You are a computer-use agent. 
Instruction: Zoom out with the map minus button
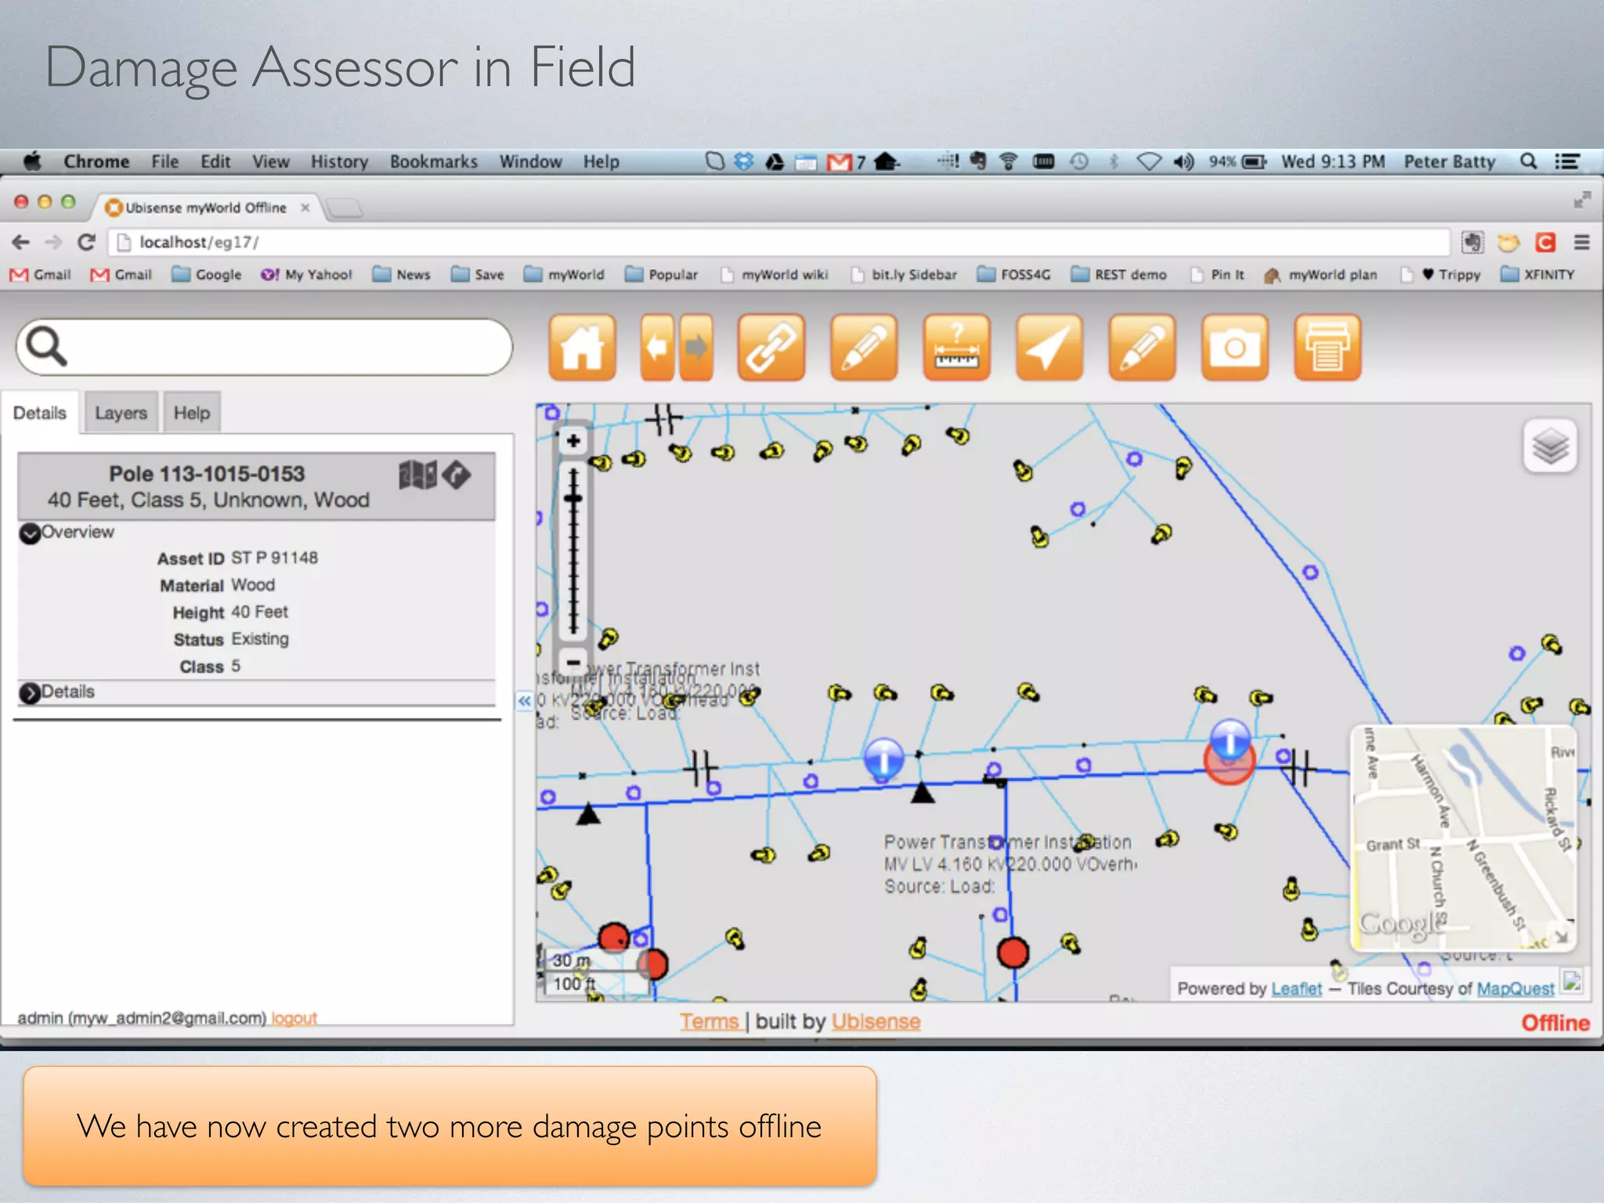[573, 662]
